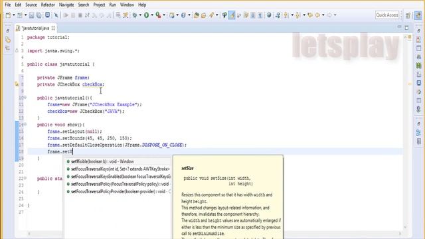Click the overview ruler warning marker
425x239 pixels.
(x=410, y=84)
